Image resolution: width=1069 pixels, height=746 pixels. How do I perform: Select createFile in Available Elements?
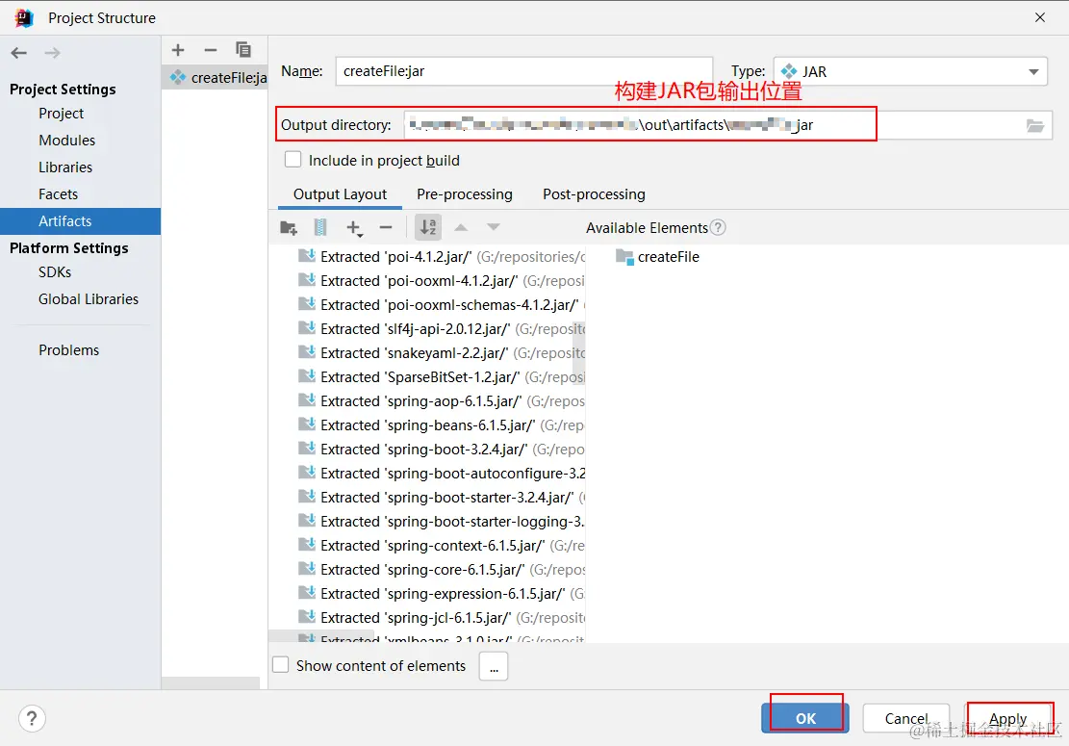pyautogui.click(x=657, y=257)
